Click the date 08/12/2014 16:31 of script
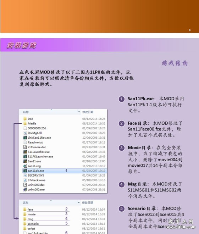This screenshot has width=199, height=234. point(93,228)
